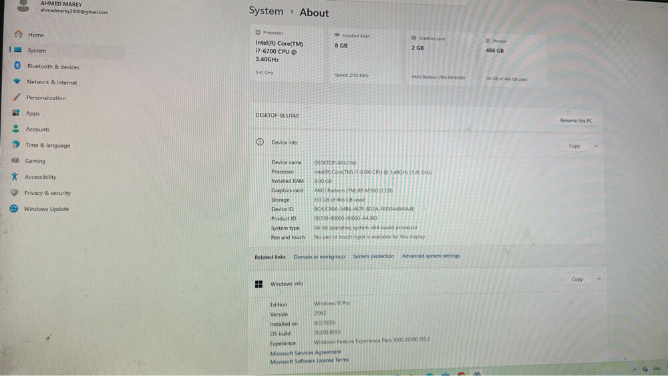Click the Accounts person icon

point(16,129)
